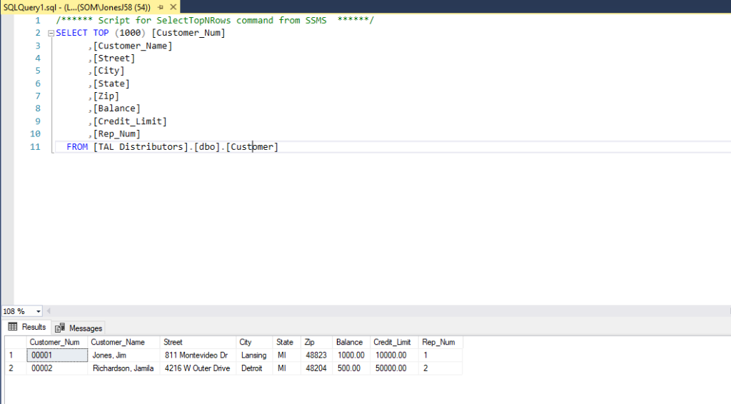The width and height of the screenshot is (731, 404).
Task: Click the cell '4216 W Outer Drive'
Action: click(198, 368)
